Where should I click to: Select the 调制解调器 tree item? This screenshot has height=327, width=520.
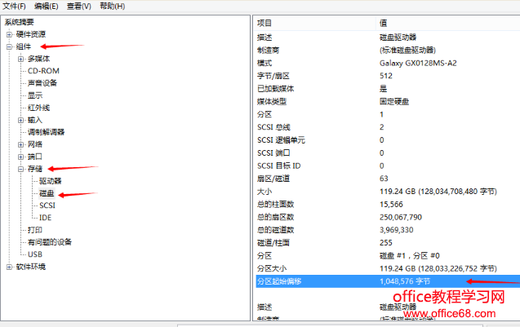tap(46, 132)
